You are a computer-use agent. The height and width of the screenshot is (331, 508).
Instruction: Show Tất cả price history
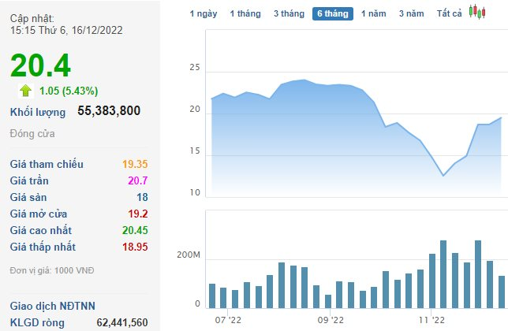click(x=449, y=13)
